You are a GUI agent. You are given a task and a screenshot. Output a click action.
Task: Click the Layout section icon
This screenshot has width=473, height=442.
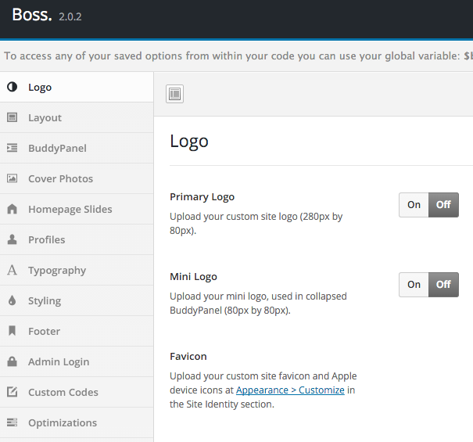click(x=12, y=117)
